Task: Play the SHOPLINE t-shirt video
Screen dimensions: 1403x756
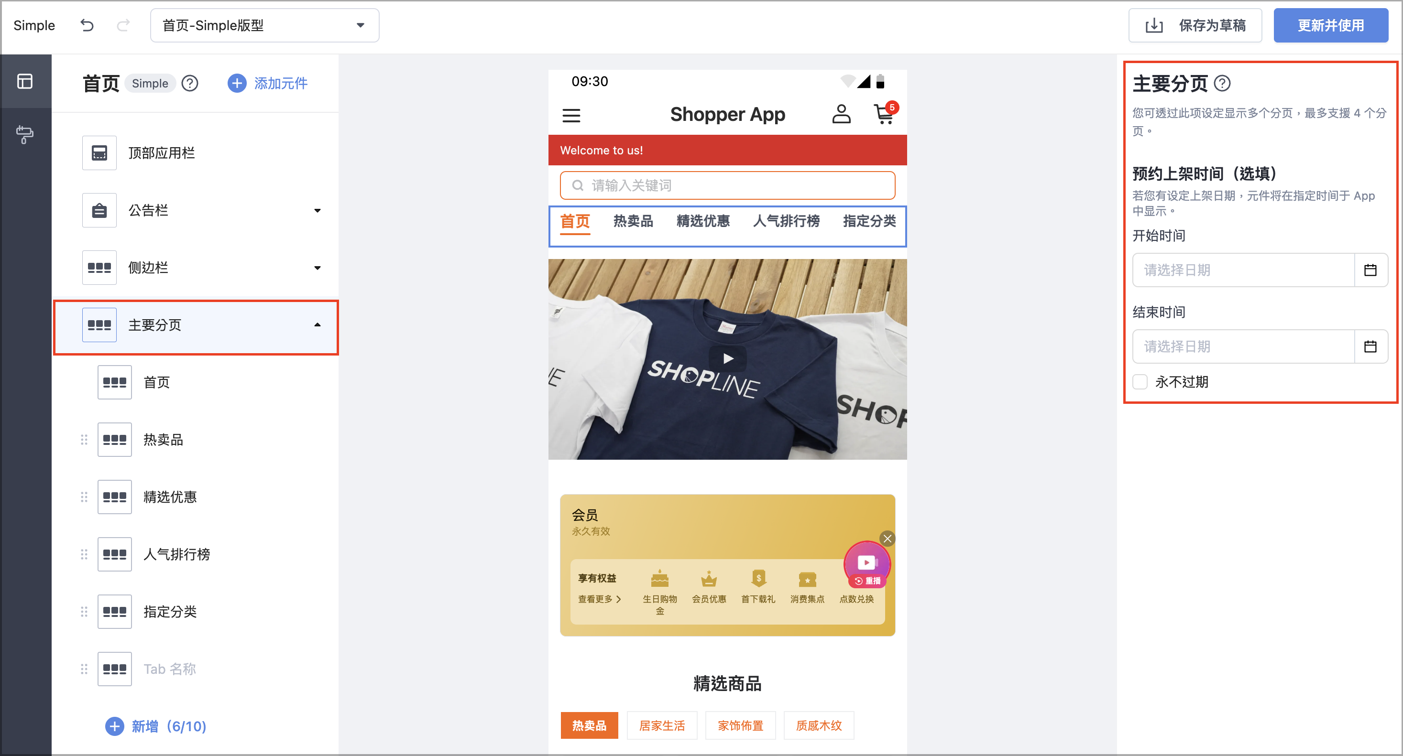Action: pyautogui.click(x=728, y=359)
